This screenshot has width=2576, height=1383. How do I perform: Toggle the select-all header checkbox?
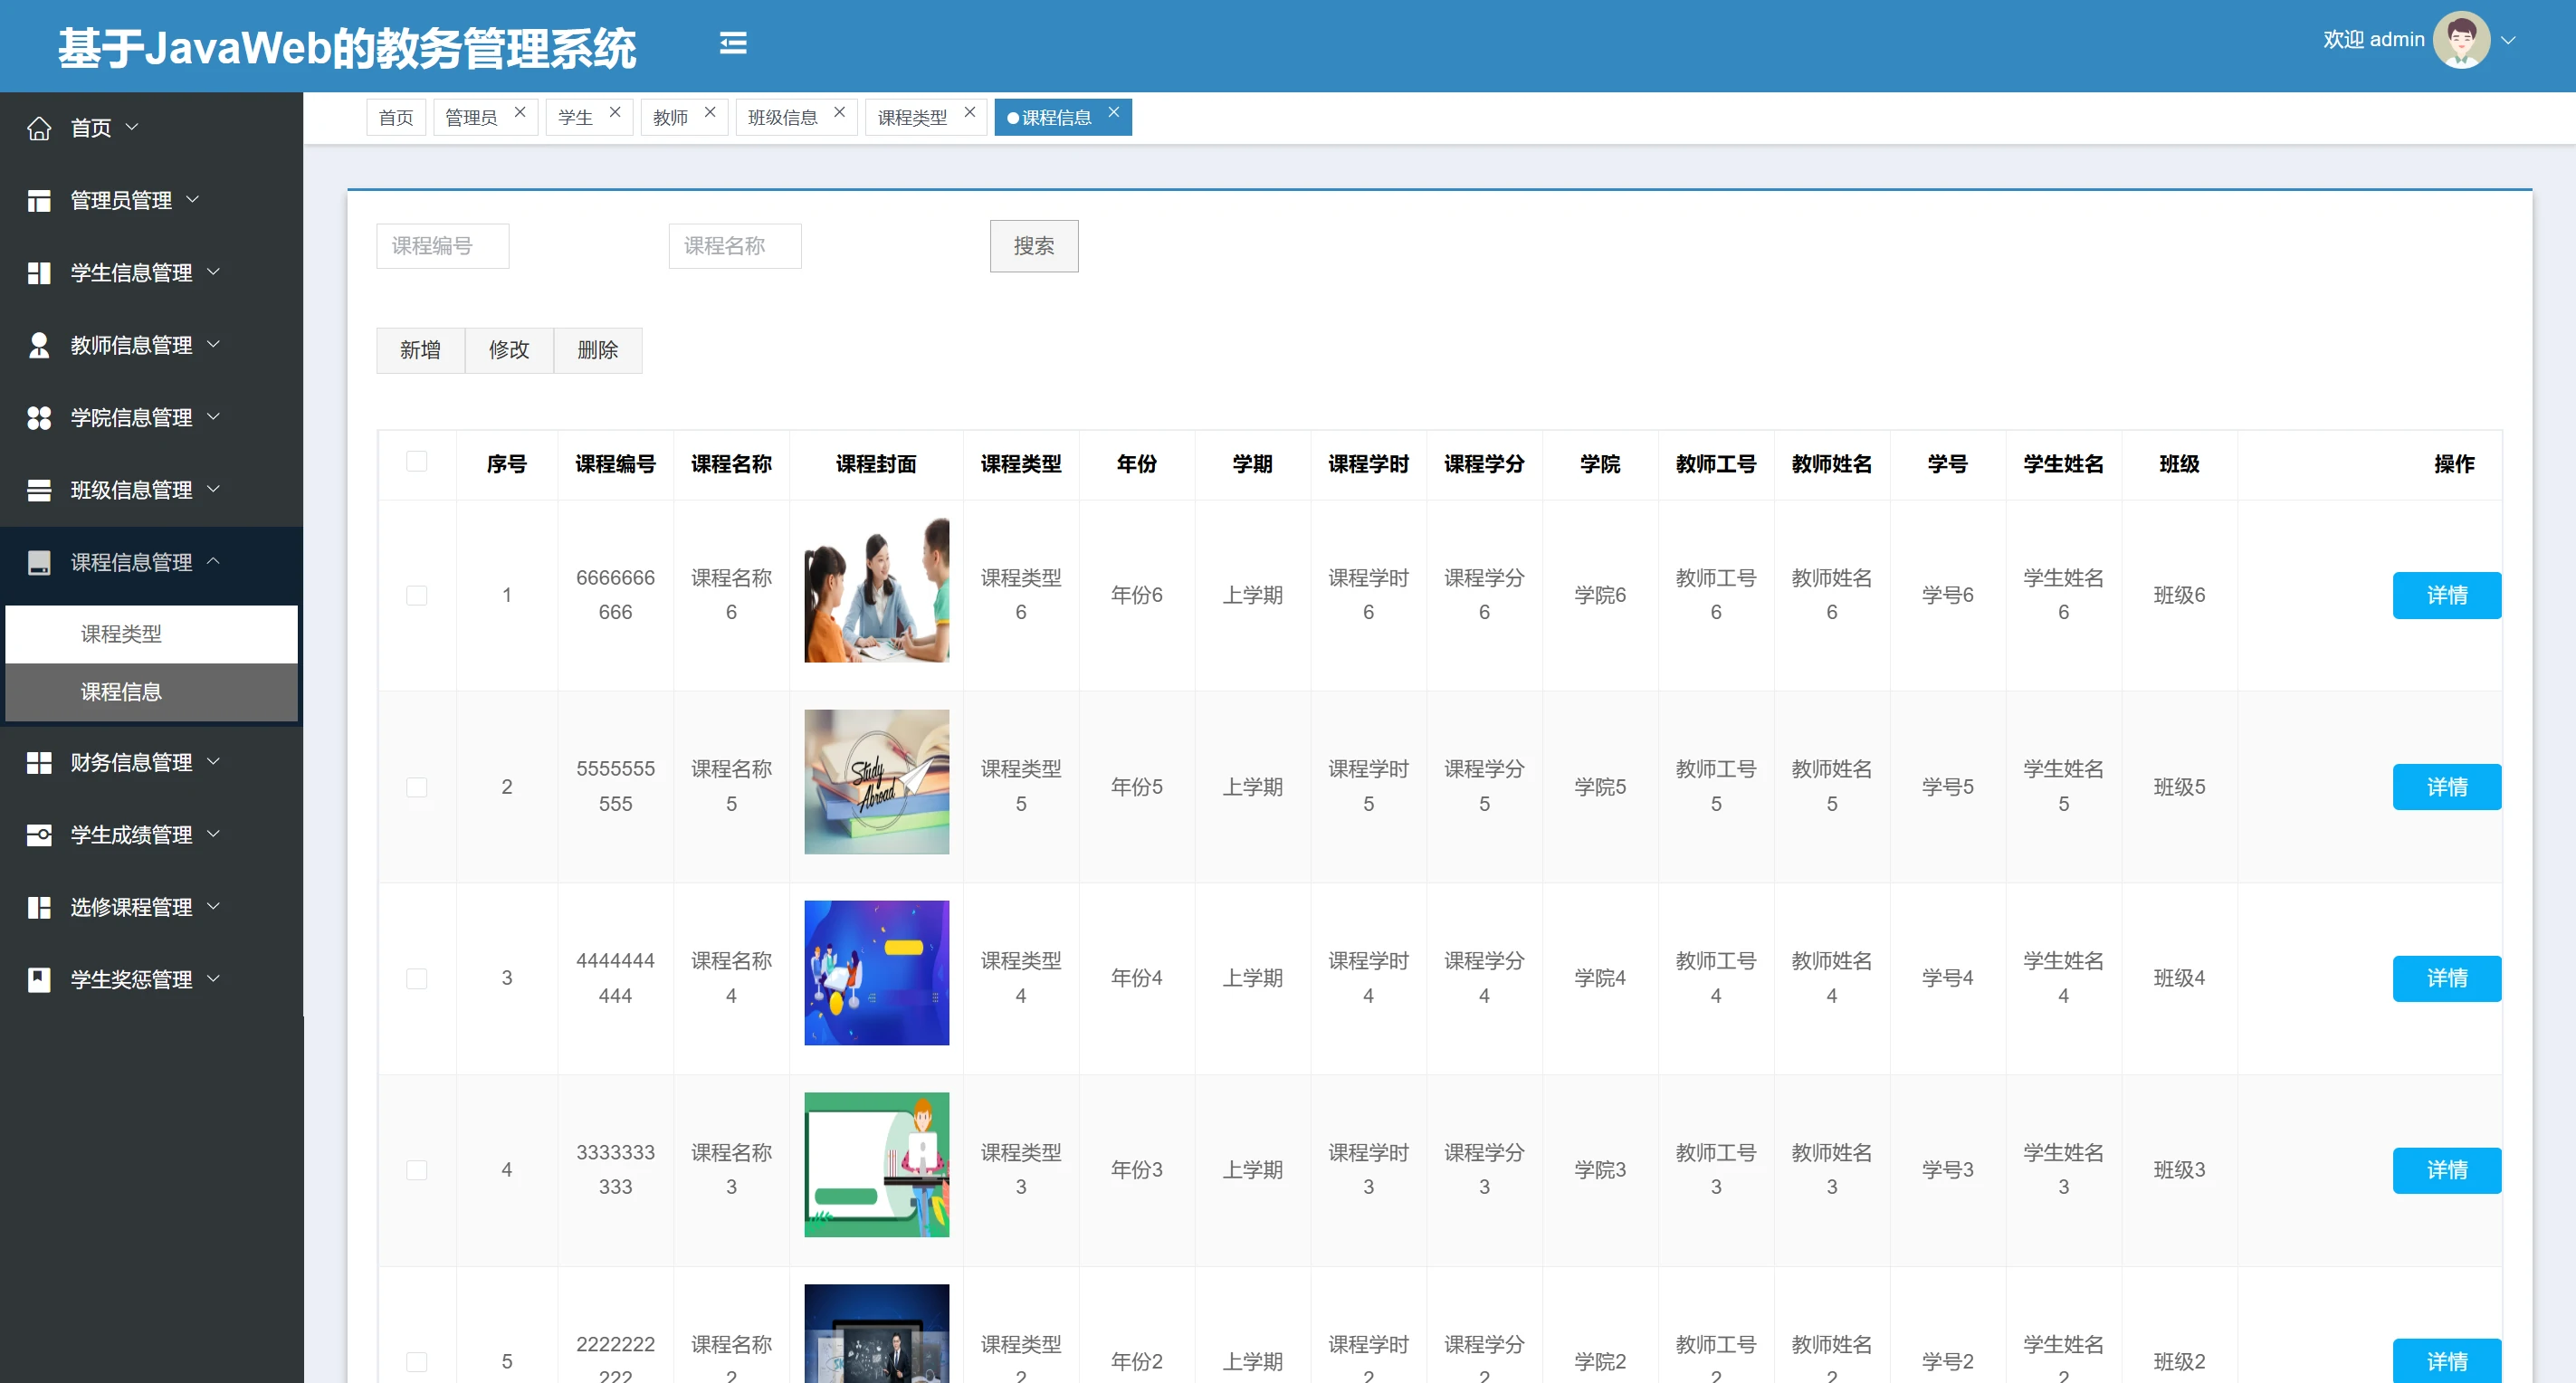pyautogui.click(x=417, y=461)
